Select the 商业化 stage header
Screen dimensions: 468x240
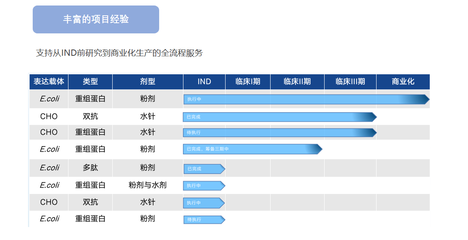403,82
